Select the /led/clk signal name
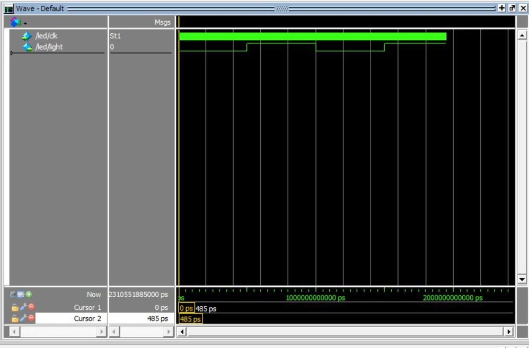The image size is (529, 348). [46, 35]
